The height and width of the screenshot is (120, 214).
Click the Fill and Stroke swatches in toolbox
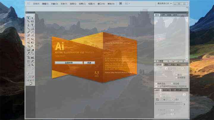(x=30, y=71)
